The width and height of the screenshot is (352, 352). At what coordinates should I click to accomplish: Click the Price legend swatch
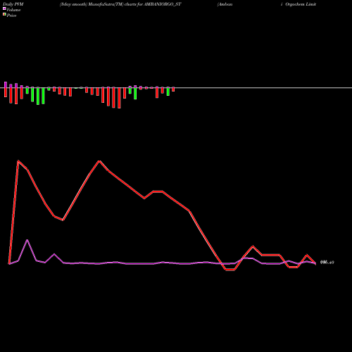tap(4, 14)
